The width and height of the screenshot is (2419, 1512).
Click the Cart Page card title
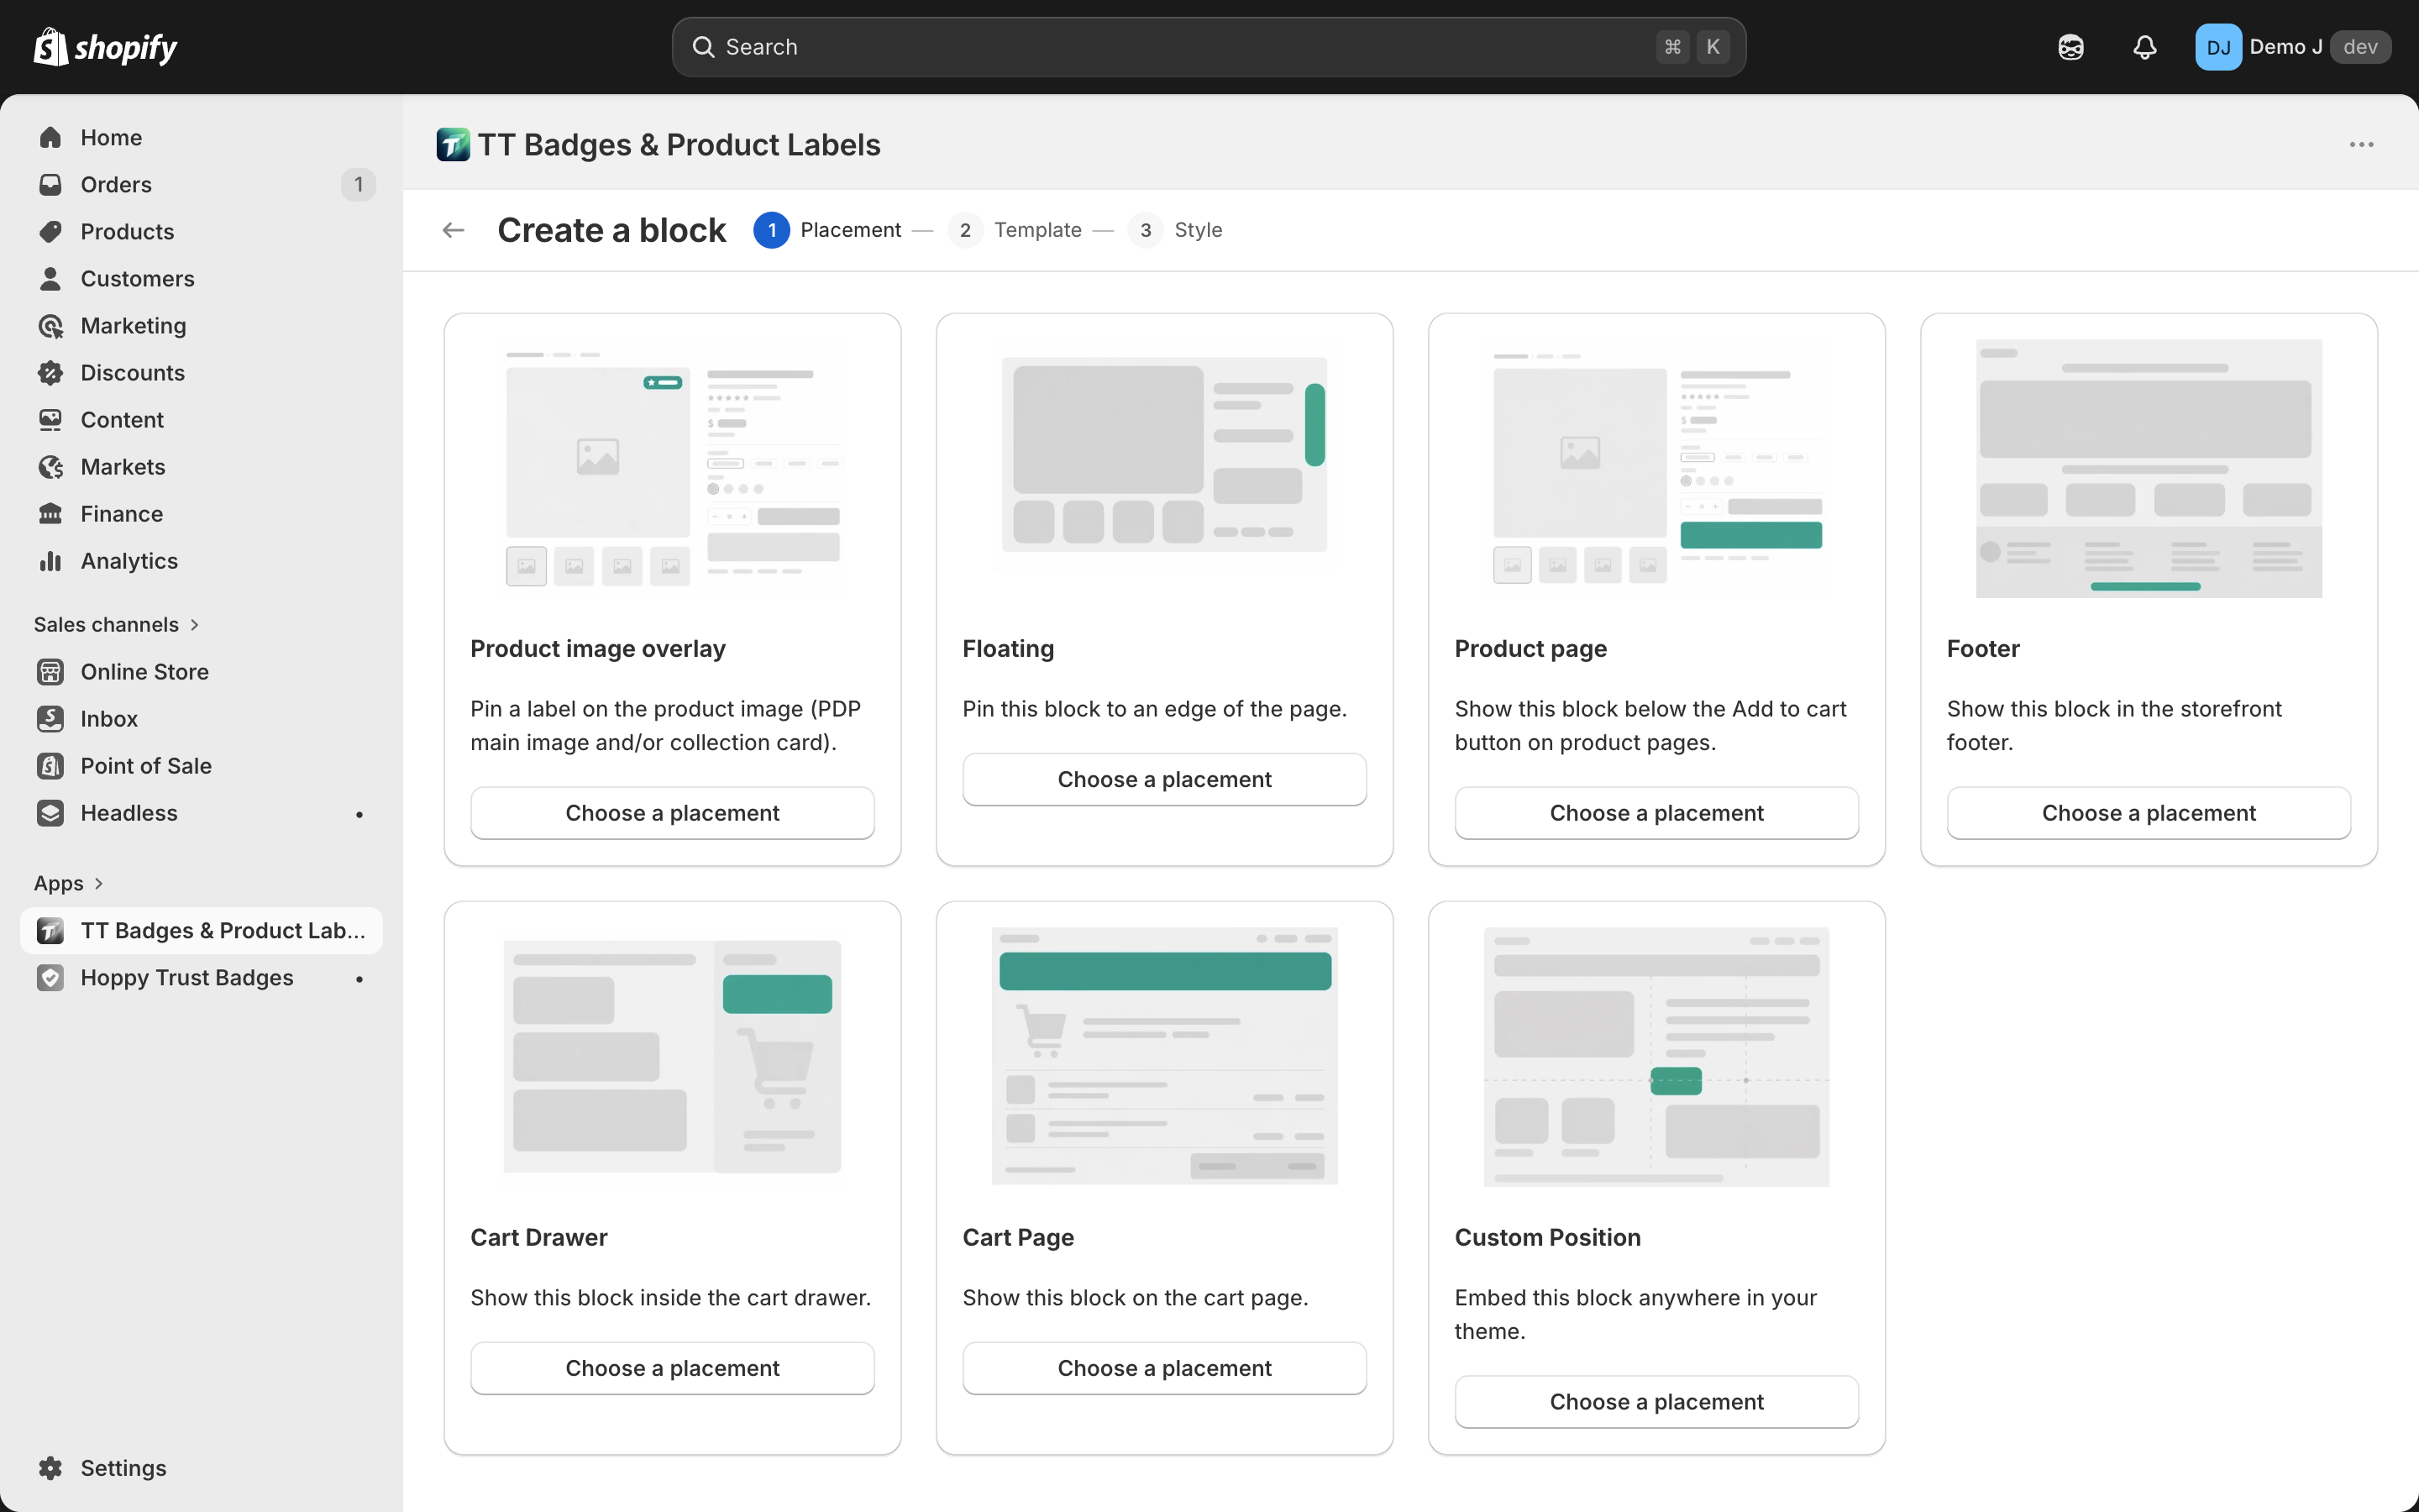pyautogui.click(x=1018, y=1237)
